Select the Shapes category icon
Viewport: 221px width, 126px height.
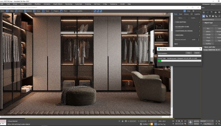[207, 16]
